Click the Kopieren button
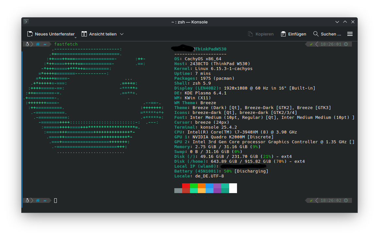The image size is (379, 238). 261,34
